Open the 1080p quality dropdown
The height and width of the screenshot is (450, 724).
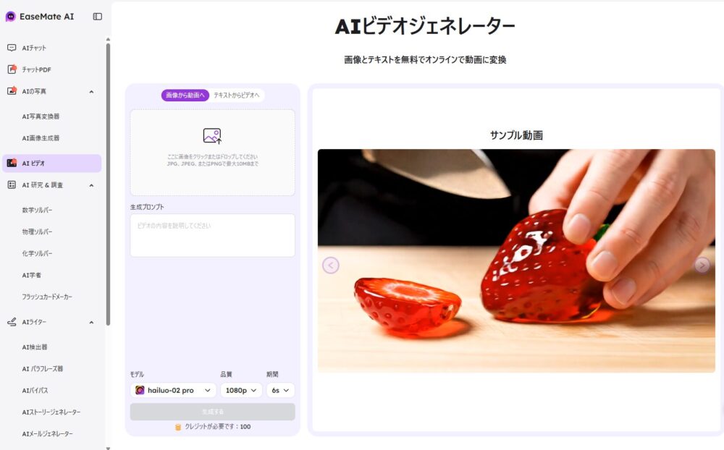click(241, 391)
